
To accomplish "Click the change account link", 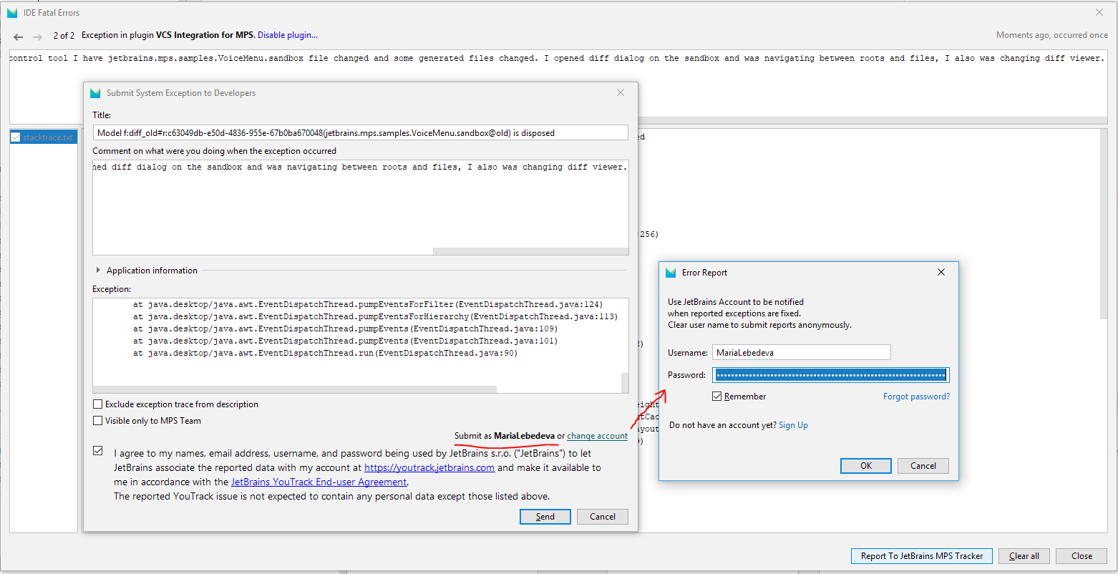I will tap(597, 436).
